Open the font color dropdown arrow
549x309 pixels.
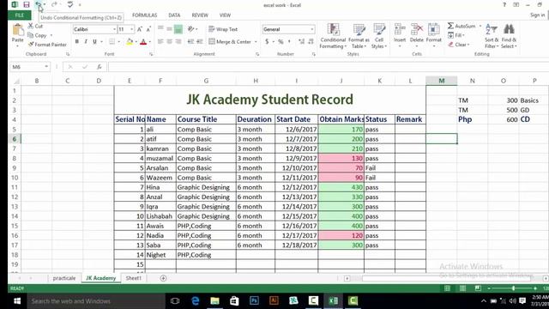(x=150, y=42)
